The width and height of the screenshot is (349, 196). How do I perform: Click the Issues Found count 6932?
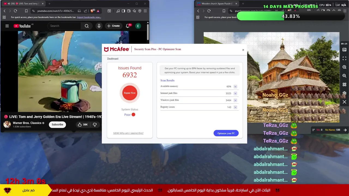point(130,75)
